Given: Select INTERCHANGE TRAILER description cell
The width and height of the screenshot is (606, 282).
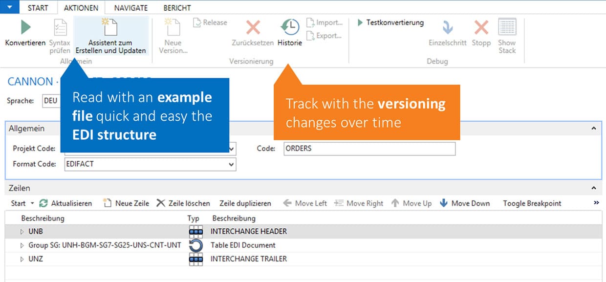Looking at the screenshot, I should pyautogui.click(x=249, y=259).
